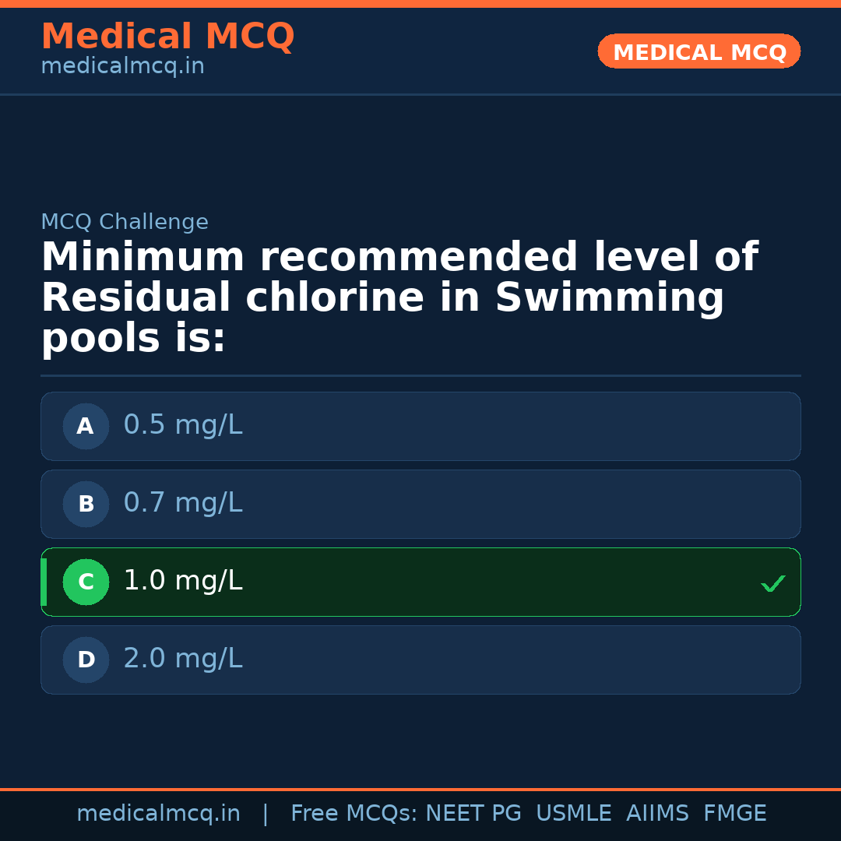Open the medicalmcq.in link in the footer
Viewport: 841px width, 841px height.
(x=158, y=814)
